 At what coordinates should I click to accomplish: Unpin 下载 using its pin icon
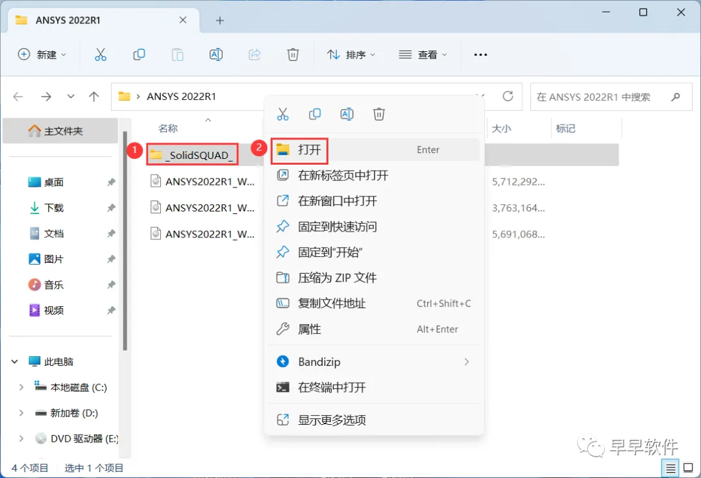coord(112,208)
